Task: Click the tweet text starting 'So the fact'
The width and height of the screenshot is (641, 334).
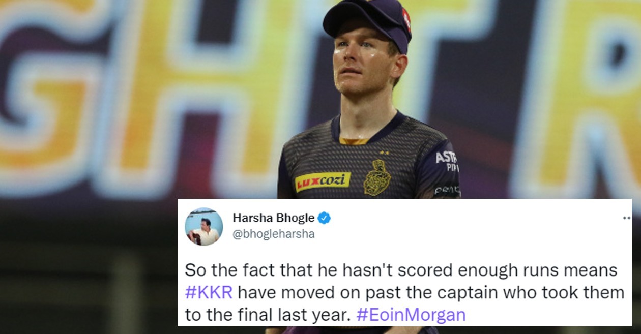Action: [404, 292]
